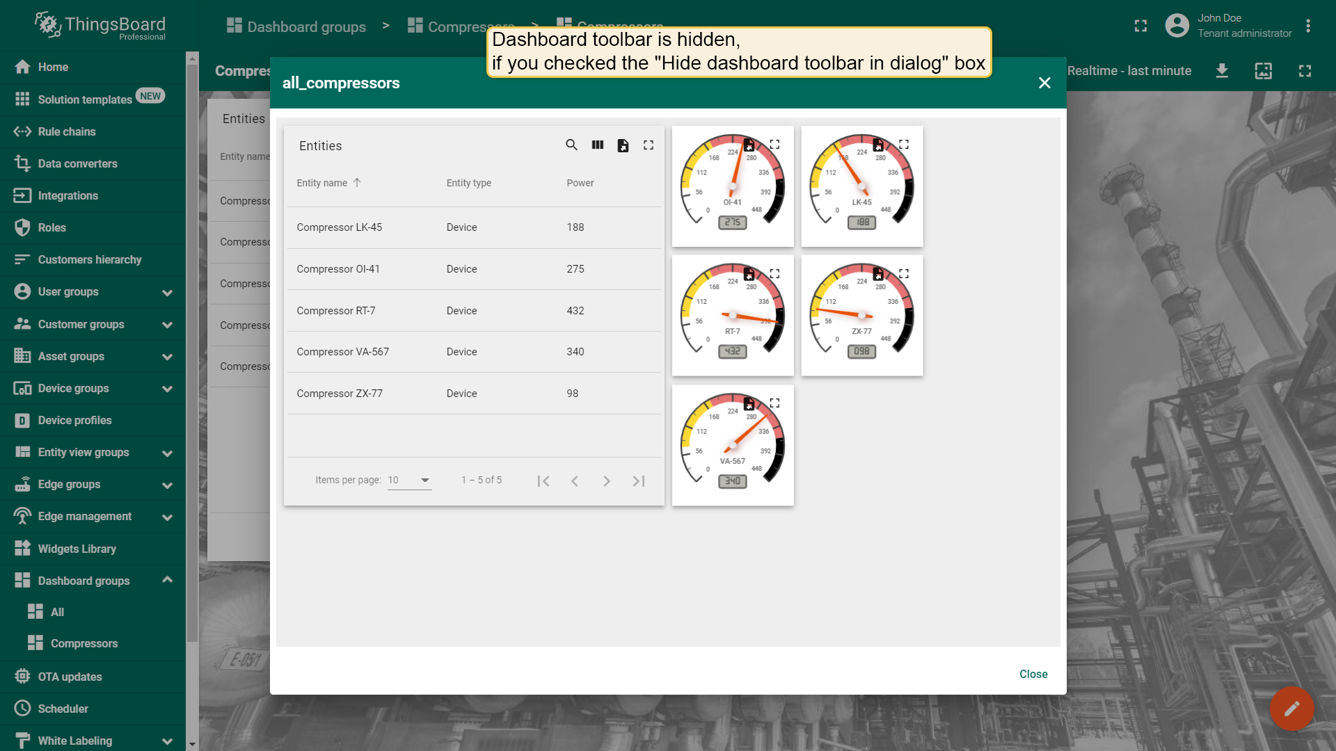Toggle fullscreen on the VA-567 gauge

click(x=775, y=403)
